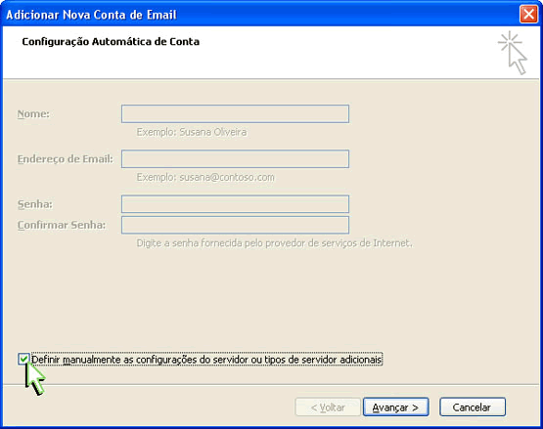
Task: Click into the Senha password field
Action: tap(235, 204)
